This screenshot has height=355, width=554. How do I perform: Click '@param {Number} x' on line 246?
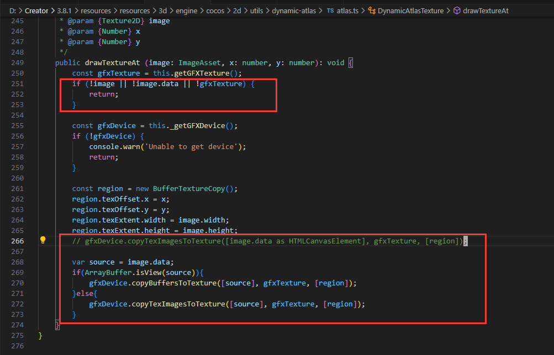click(104, 31)
